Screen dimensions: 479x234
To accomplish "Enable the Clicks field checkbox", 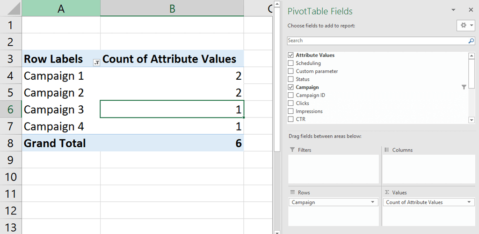I will [x=291, y=103].
